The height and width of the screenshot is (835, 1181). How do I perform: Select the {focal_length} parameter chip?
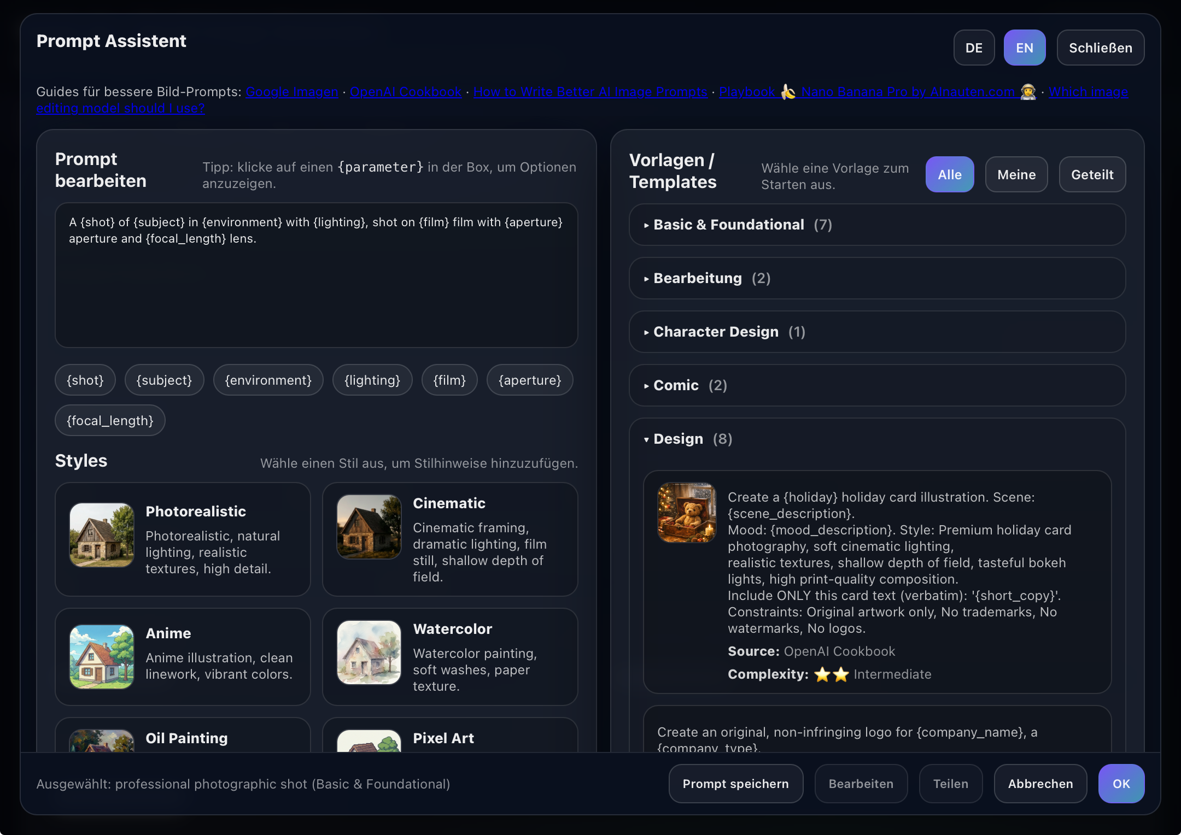point(110,420)
